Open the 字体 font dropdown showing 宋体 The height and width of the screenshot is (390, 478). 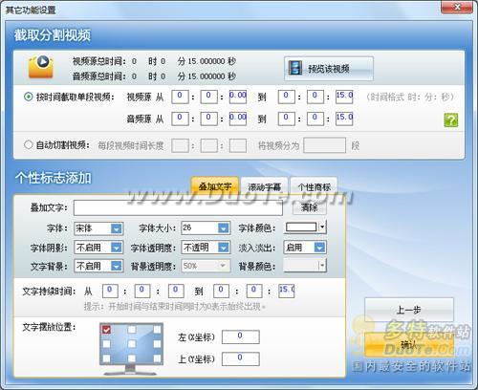pos(98,228)
